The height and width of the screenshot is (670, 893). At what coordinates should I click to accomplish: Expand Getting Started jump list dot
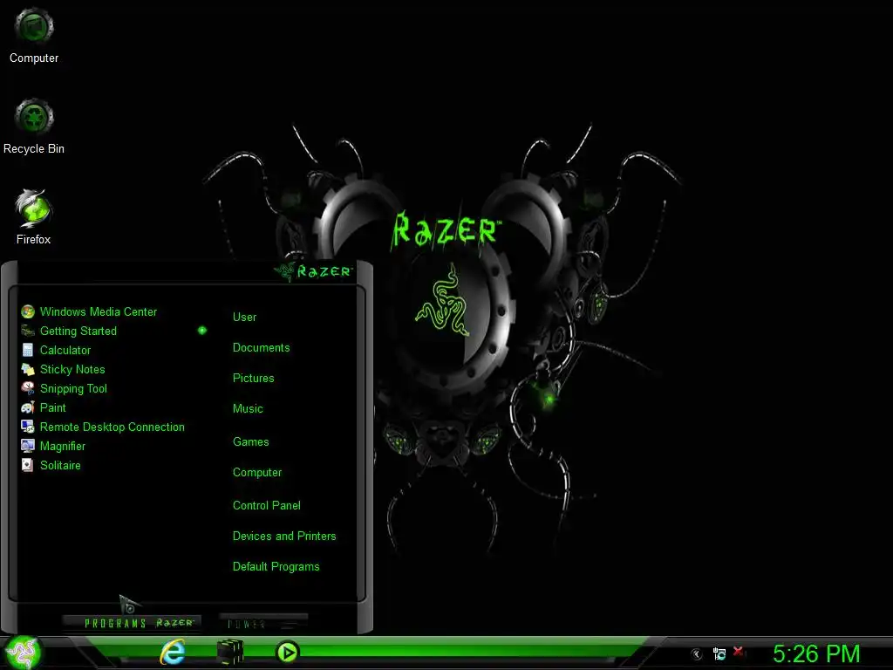[x=202, y=331]
